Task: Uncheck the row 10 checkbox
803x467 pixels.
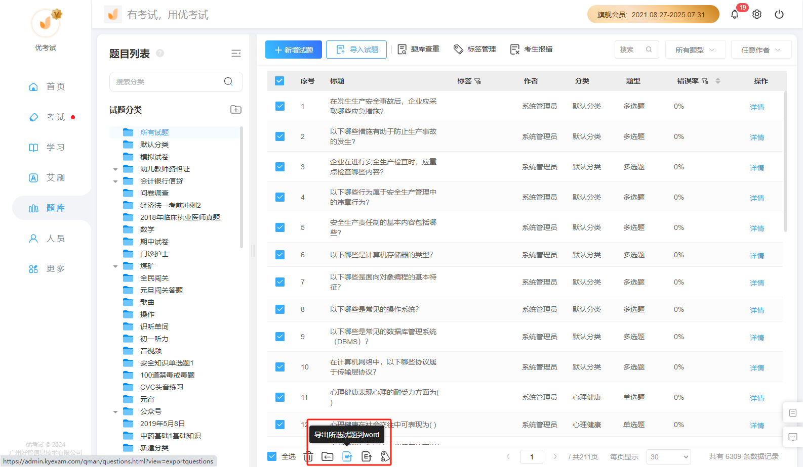Action: [x=280, y=367]
